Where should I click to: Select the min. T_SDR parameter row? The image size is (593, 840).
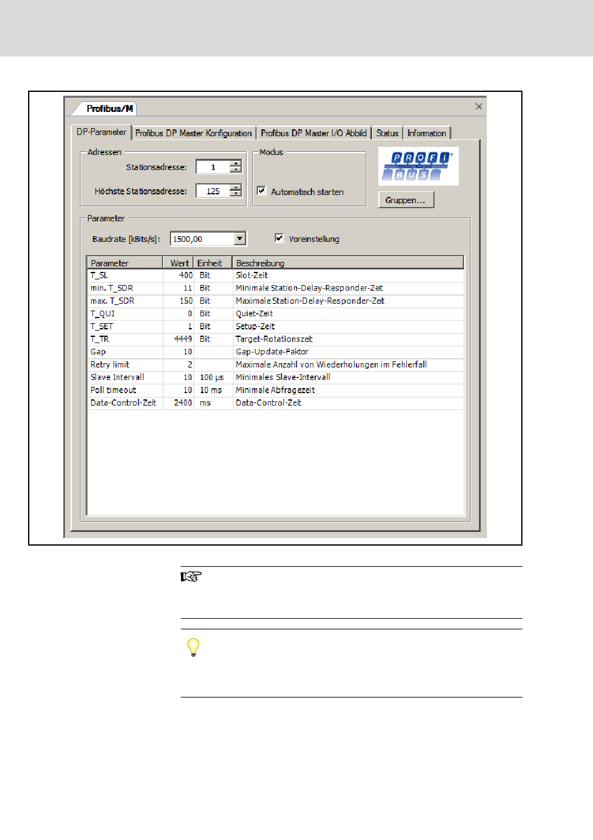276,288
